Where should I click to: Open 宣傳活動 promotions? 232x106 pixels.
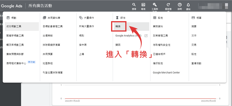(197, 63)
